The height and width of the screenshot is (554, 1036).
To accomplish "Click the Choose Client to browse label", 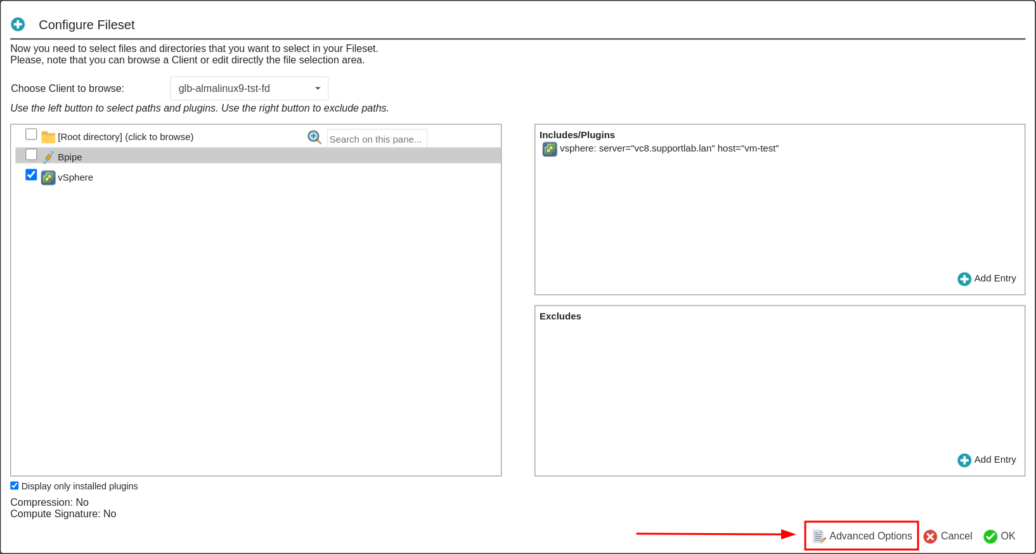I will [68, 89].
